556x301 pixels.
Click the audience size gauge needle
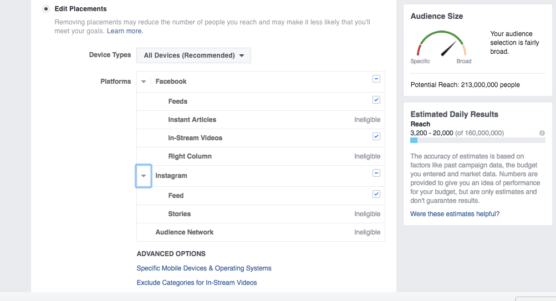(x=448, y=49)
